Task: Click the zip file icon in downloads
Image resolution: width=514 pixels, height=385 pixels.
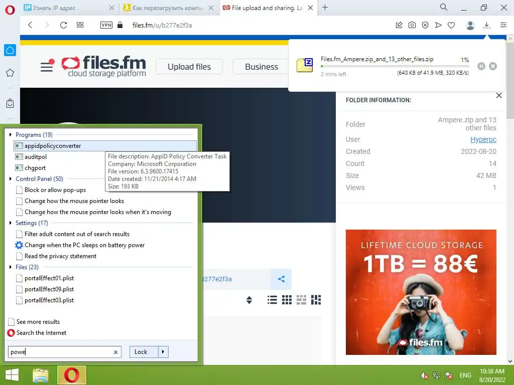Action: pyautogui.click(x=305, y=65)
